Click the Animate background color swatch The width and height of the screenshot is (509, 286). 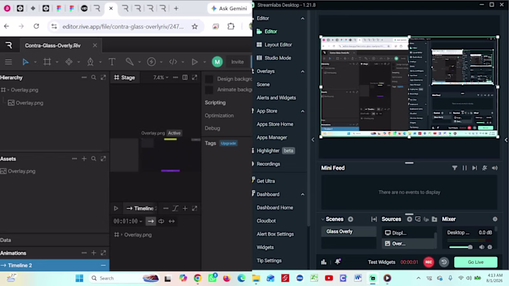(209, 90)
